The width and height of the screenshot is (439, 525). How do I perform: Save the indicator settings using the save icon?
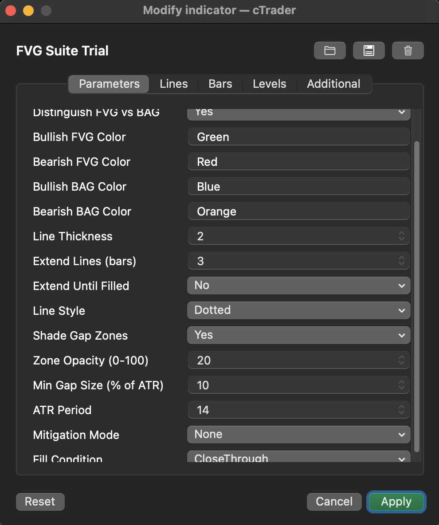pos(368,51)
